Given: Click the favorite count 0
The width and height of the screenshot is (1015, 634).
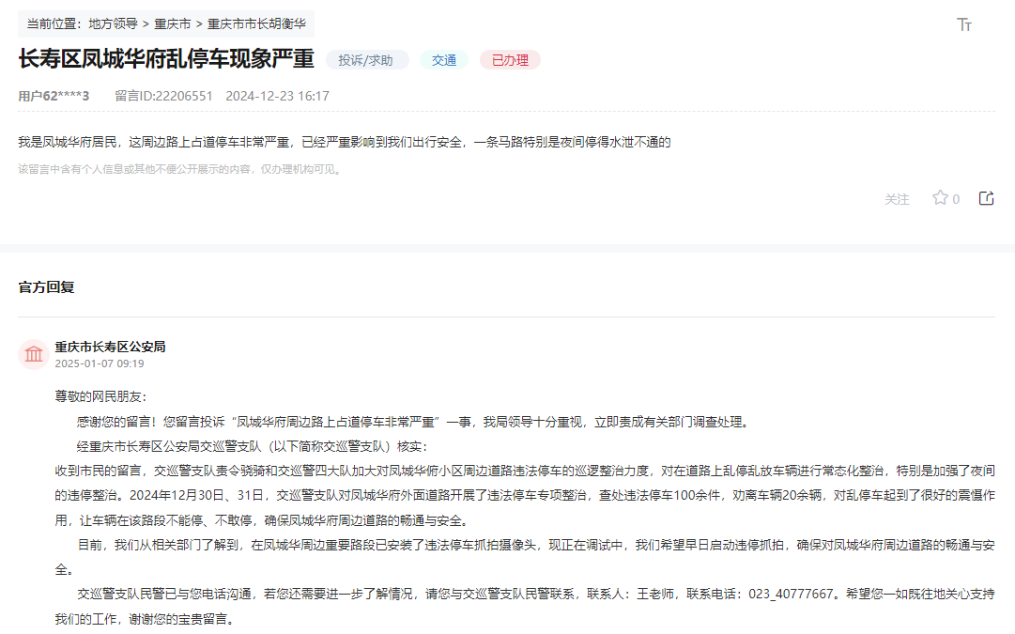Looking at the screenshot, I should point(954,199).
